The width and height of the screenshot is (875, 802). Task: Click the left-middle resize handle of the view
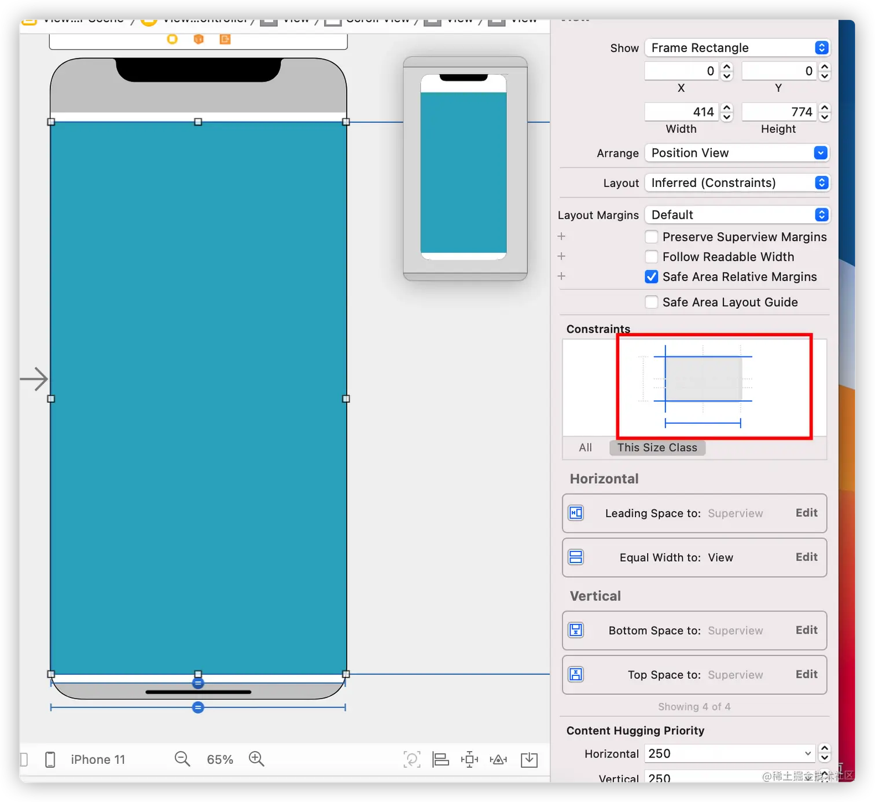[x=51, y=399]
